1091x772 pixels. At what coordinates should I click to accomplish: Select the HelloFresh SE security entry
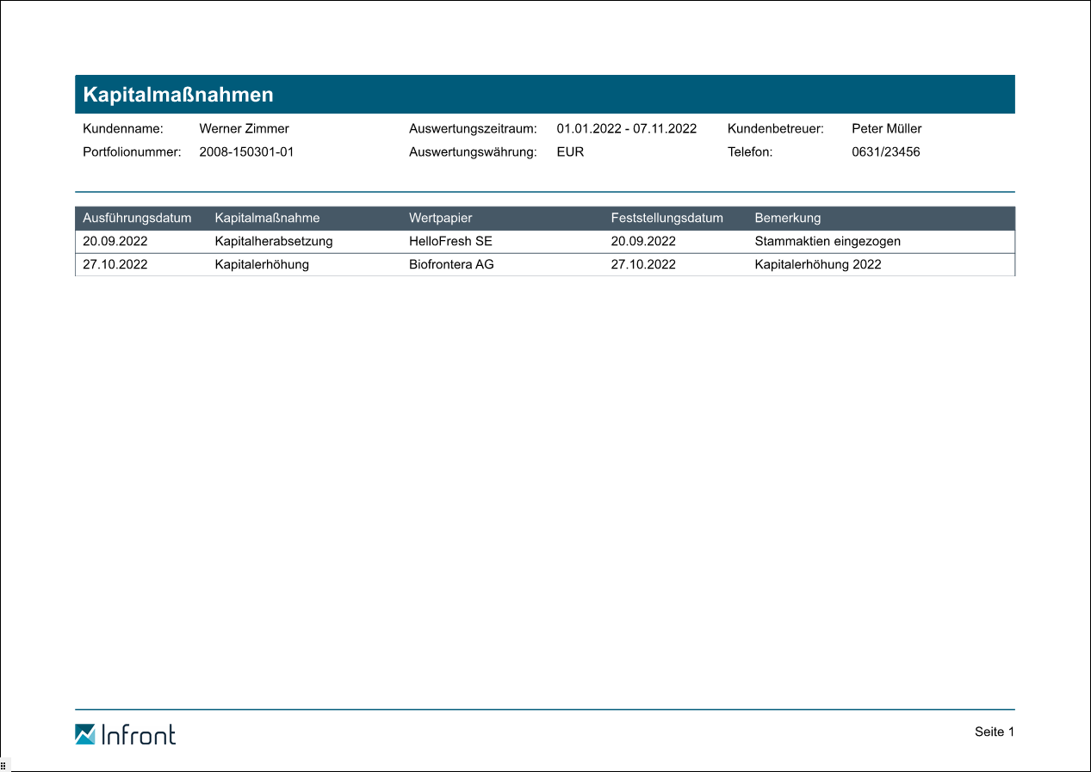[450, 241]
